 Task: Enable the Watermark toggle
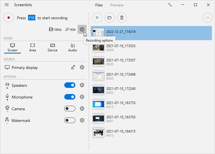[70, 120]
